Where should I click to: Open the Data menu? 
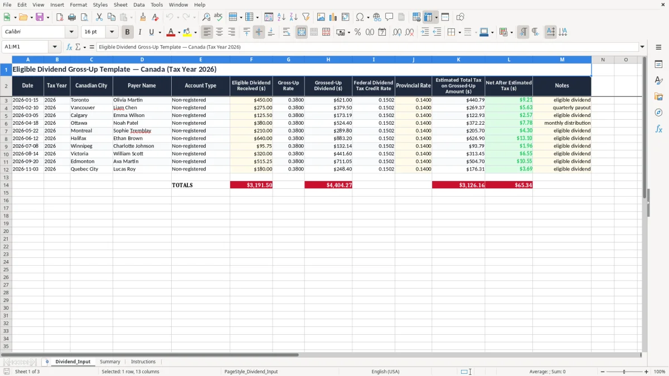click(139, 4)
